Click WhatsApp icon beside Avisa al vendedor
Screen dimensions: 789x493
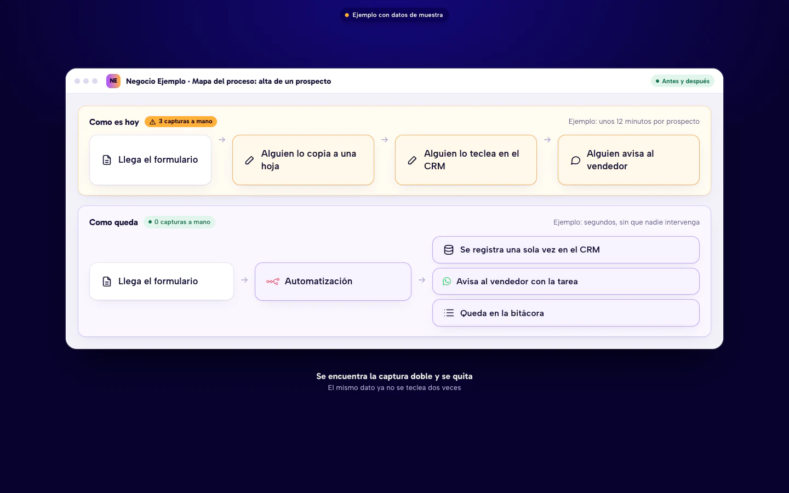tap(447, 282)
